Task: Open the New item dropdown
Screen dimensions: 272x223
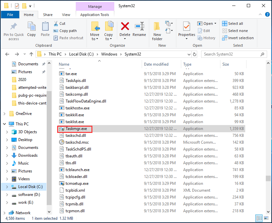Action: click(x=169, y=23)
